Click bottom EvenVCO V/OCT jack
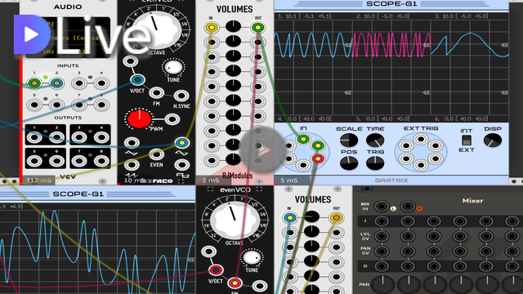This screenshot has width=523, height=294. (x=216, y=270)
